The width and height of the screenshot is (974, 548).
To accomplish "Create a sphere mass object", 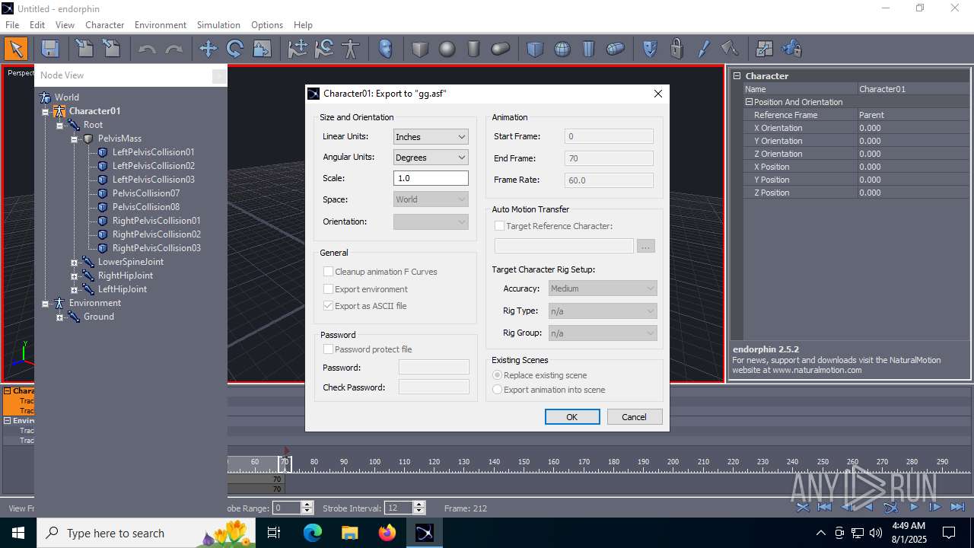I will coord(447,49).
